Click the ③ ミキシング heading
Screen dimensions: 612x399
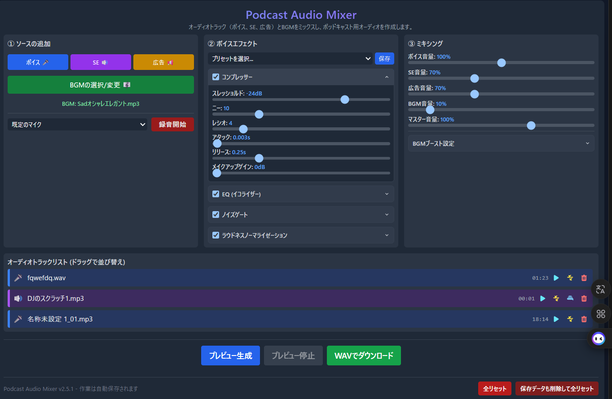(x=425, y=43)
